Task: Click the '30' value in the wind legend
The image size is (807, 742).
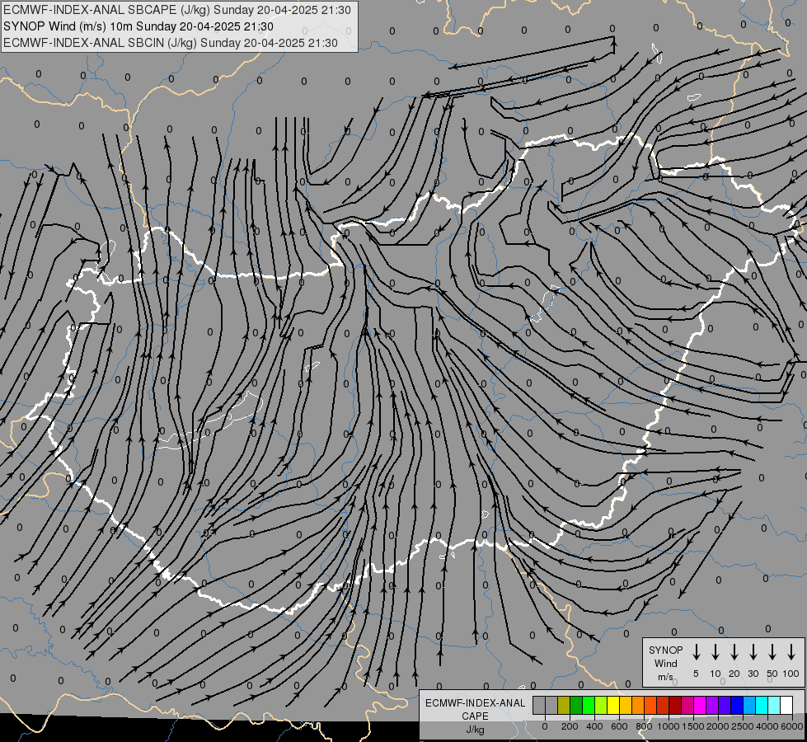Action: click(753, 674)
